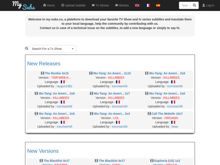Click version text 720P.WEB.H...
The height and width of the screenshot is (165, 220).
(x=61, y=78)
